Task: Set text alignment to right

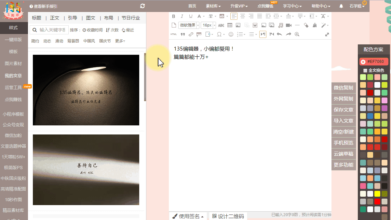Action: point(251,16)
